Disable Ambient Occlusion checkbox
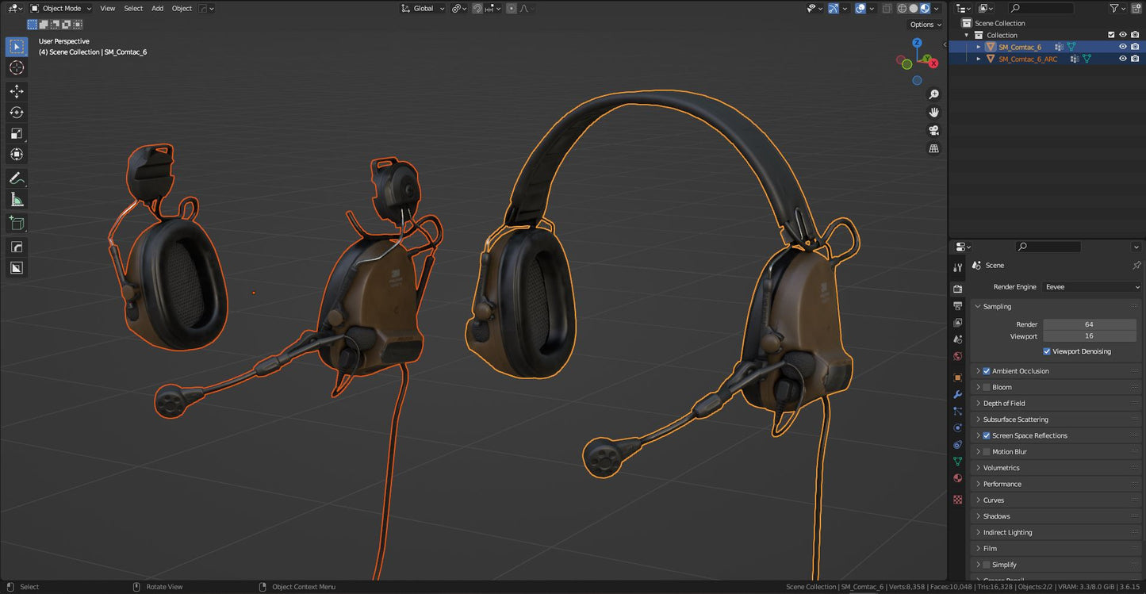This screenshot has height=594, width=1146. (987, 371)
